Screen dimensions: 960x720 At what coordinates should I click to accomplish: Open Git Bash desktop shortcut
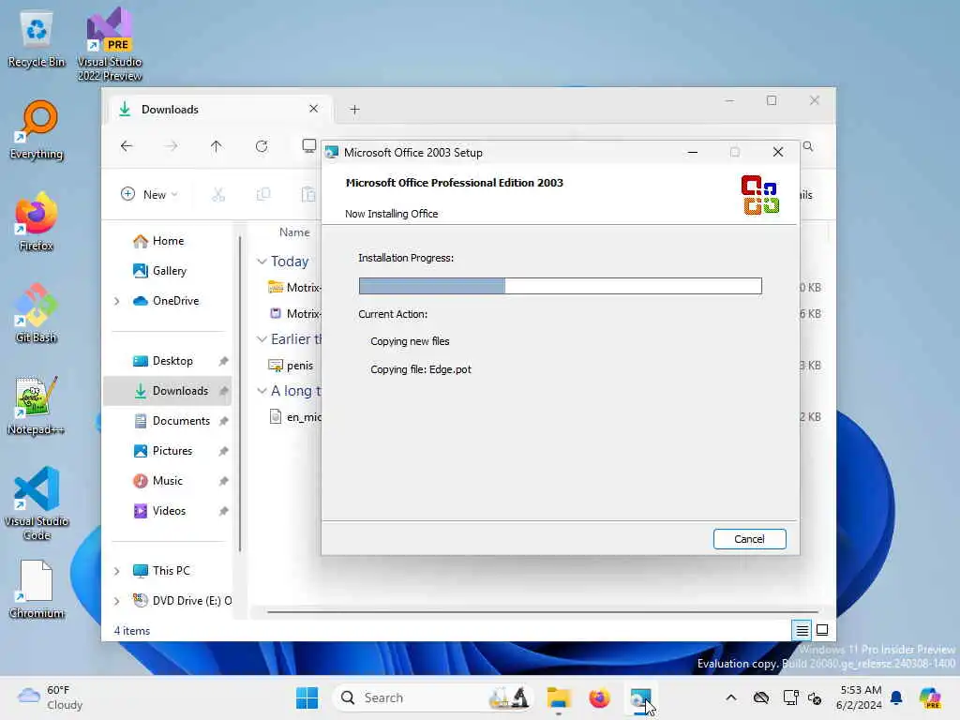pyautogui.click(x=37, y=313)
